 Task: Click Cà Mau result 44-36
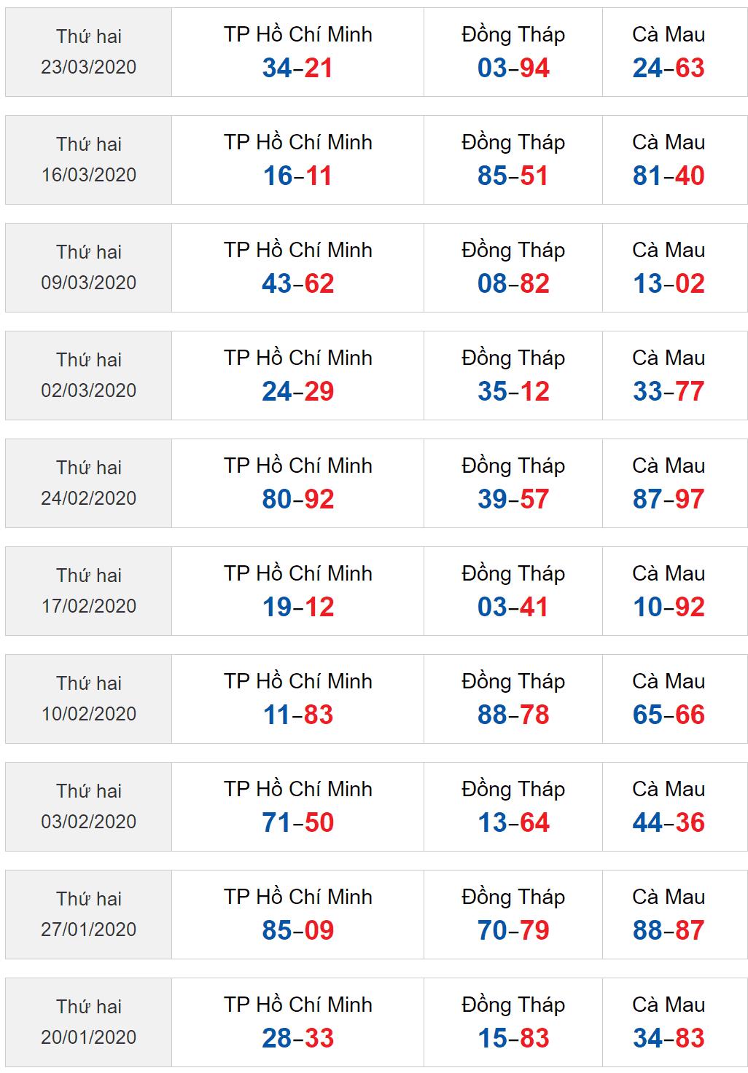(669, 822)
